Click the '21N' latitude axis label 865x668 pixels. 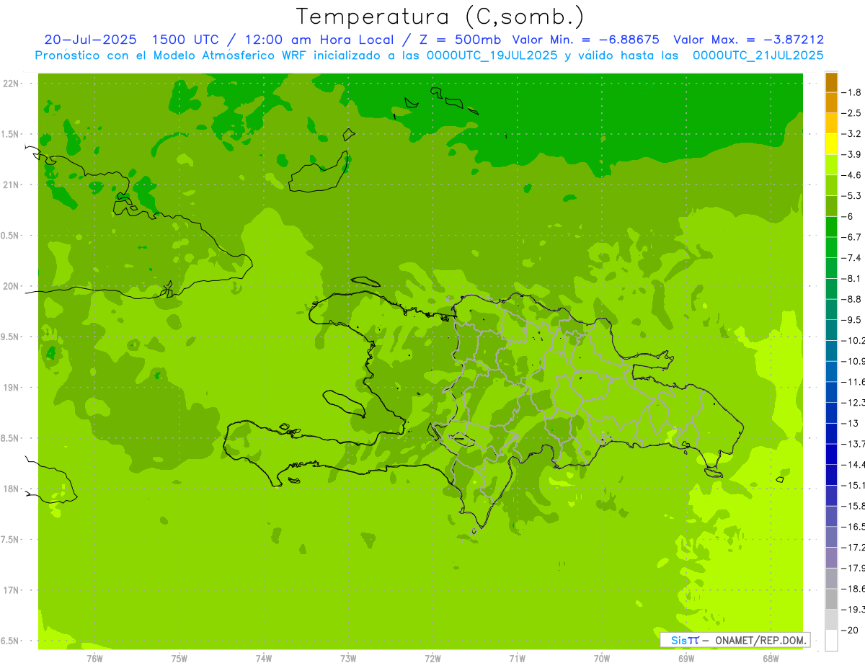pos(11,185)
